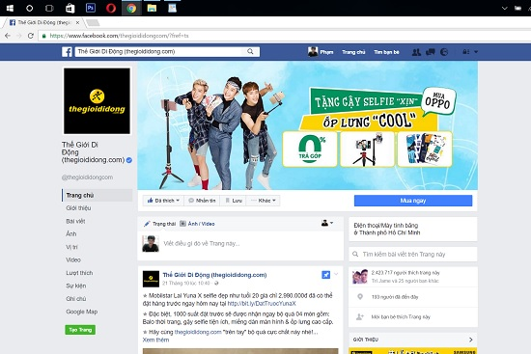Click the browser back arrow
The image size is (531, 354).
point(8,36)
